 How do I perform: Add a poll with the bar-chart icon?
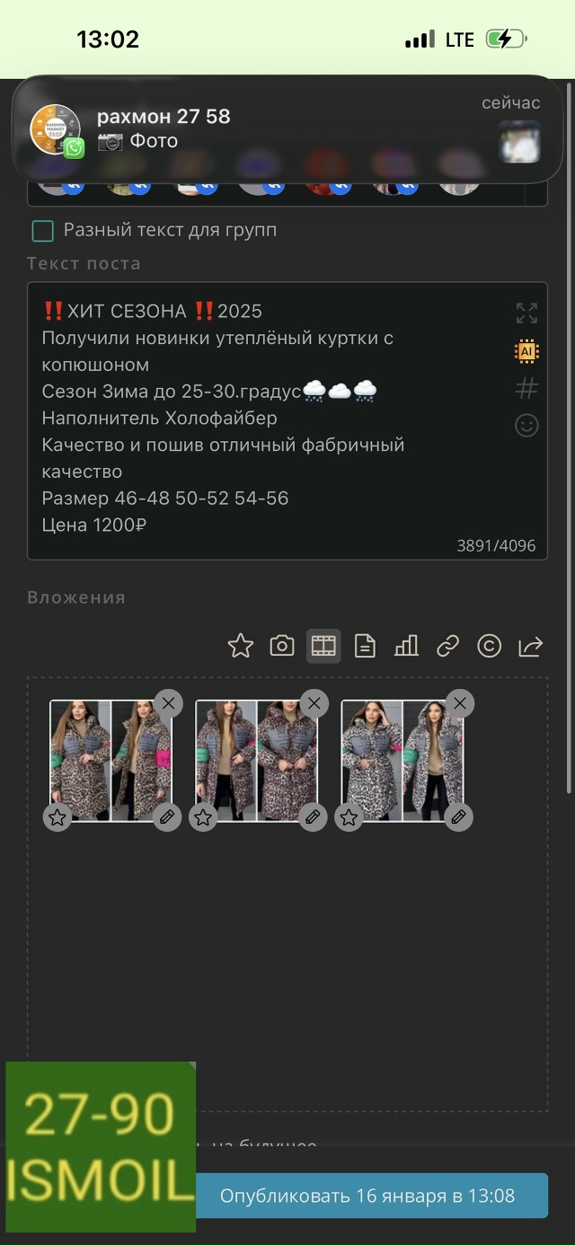click(x=406, y=646)
